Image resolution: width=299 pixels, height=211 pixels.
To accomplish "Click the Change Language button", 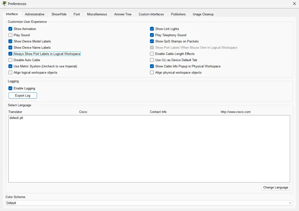I will pyautogui.click(x=275, y=187).
